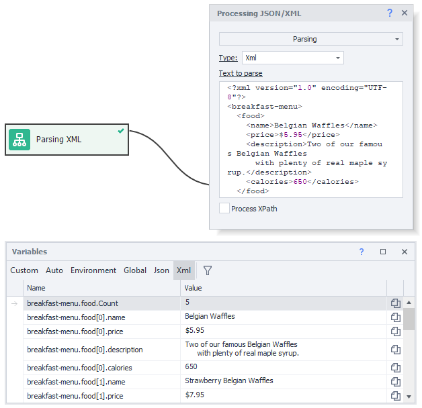
Task: Enable the Process XPath checkbox
Action: 224,209
